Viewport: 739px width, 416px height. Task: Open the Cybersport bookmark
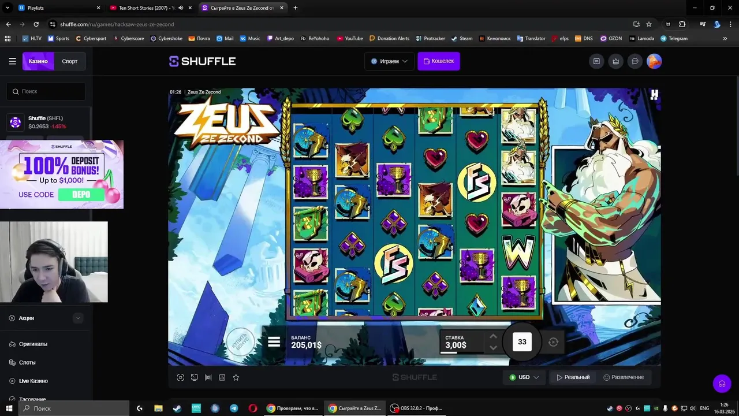pyautogui.click(x=91, y=39)
